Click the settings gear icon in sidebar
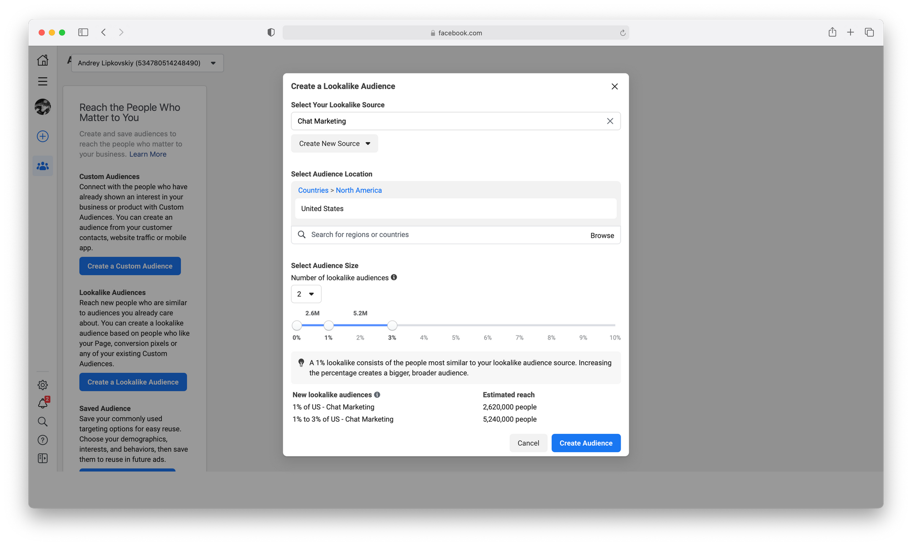The height and width of the screenshot is (546, 912). click(42, 385)
